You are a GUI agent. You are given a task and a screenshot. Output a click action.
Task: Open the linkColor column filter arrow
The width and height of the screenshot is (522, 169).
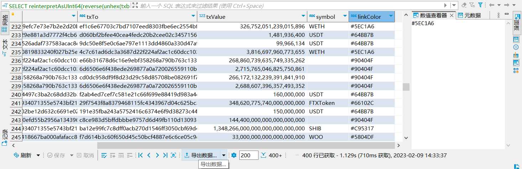pyautogui.click(x=391, y=16)
